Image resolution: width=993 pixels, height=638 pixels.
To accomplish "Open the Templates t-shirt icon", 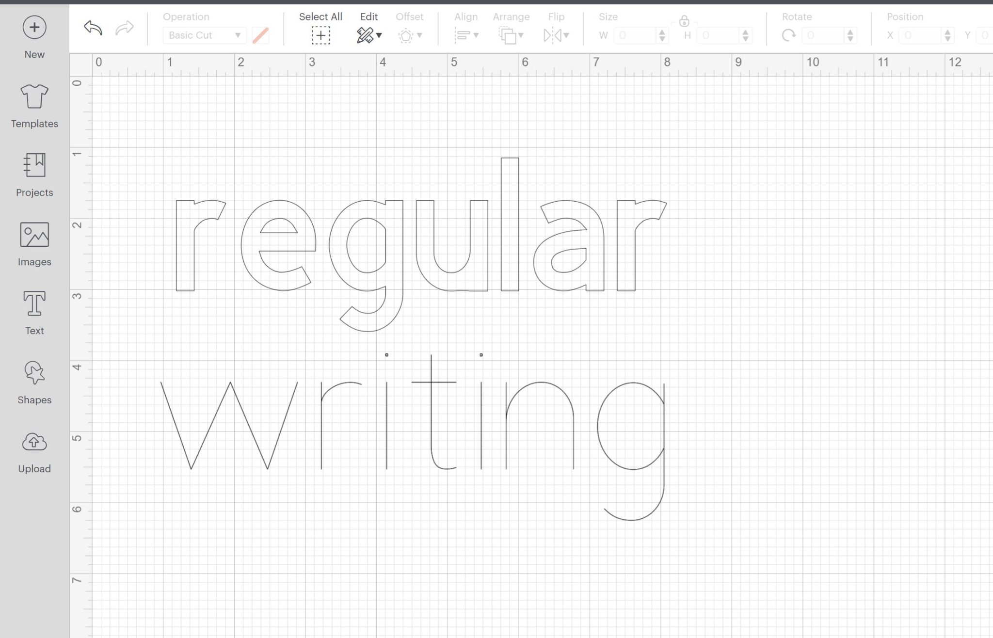I will click(34, 96).
